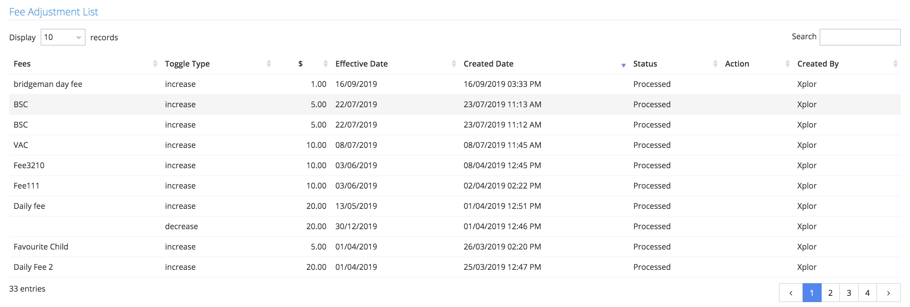
Task: Focus the Search input field
Action: coord(860,37)
